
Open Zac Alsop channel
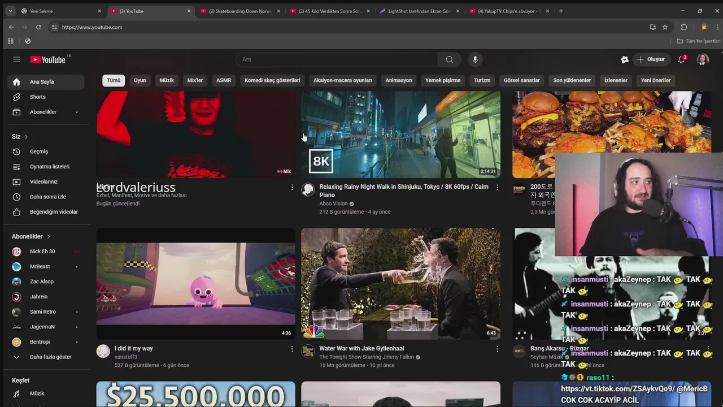[46, 282]
